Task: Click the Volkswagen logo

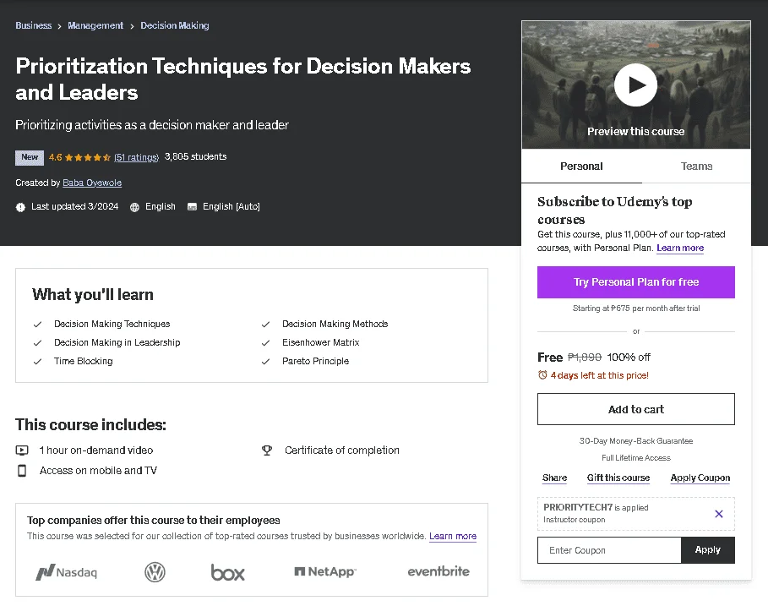Action: [155, 571]
